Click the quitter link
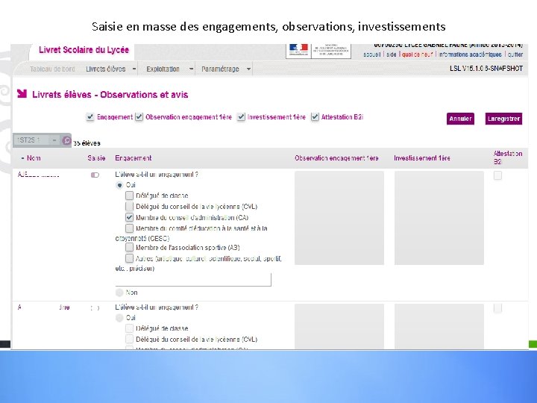This screenshot has height=403, width=537. click(515, 54)
